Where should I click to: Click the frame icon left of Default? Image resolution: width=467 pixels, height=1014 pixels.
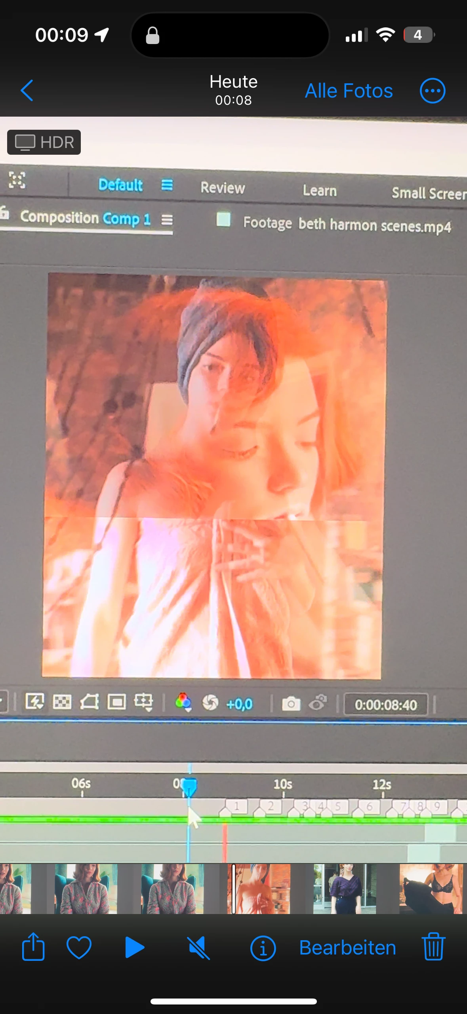point(17,180)
